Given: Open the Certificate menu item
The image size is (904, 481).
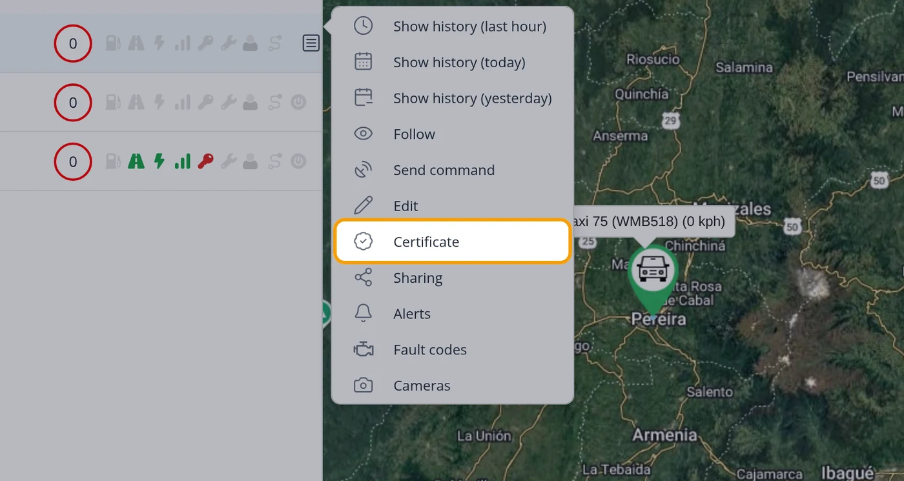Looking at the screenshot, I should pyautogui.click(x=452, y=242).
